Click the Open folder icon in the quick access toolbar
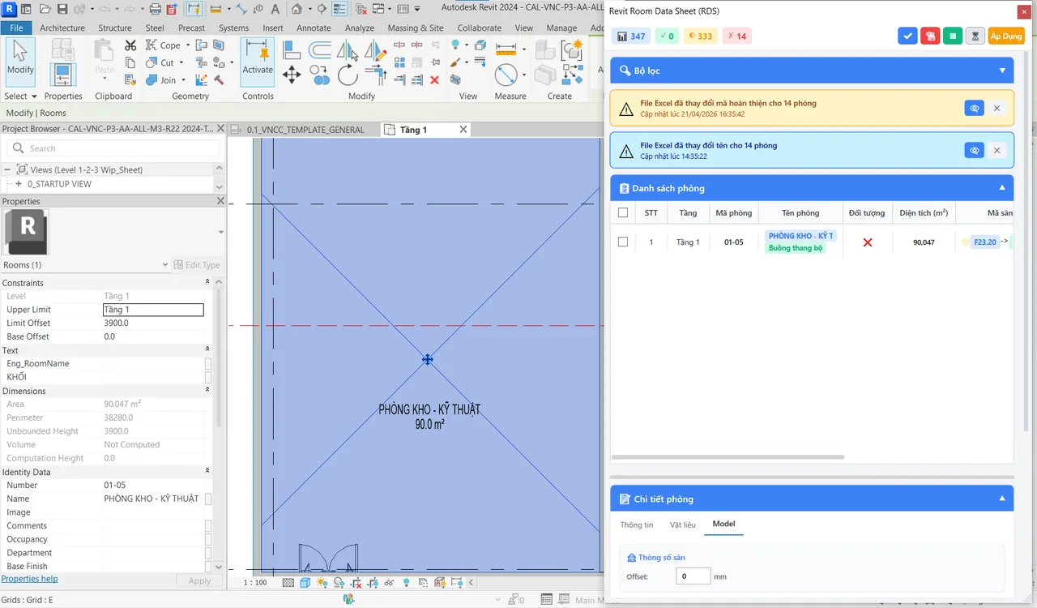Viewport: 1037px width, 608px height. pyautogui.click(x=45, y=10)
